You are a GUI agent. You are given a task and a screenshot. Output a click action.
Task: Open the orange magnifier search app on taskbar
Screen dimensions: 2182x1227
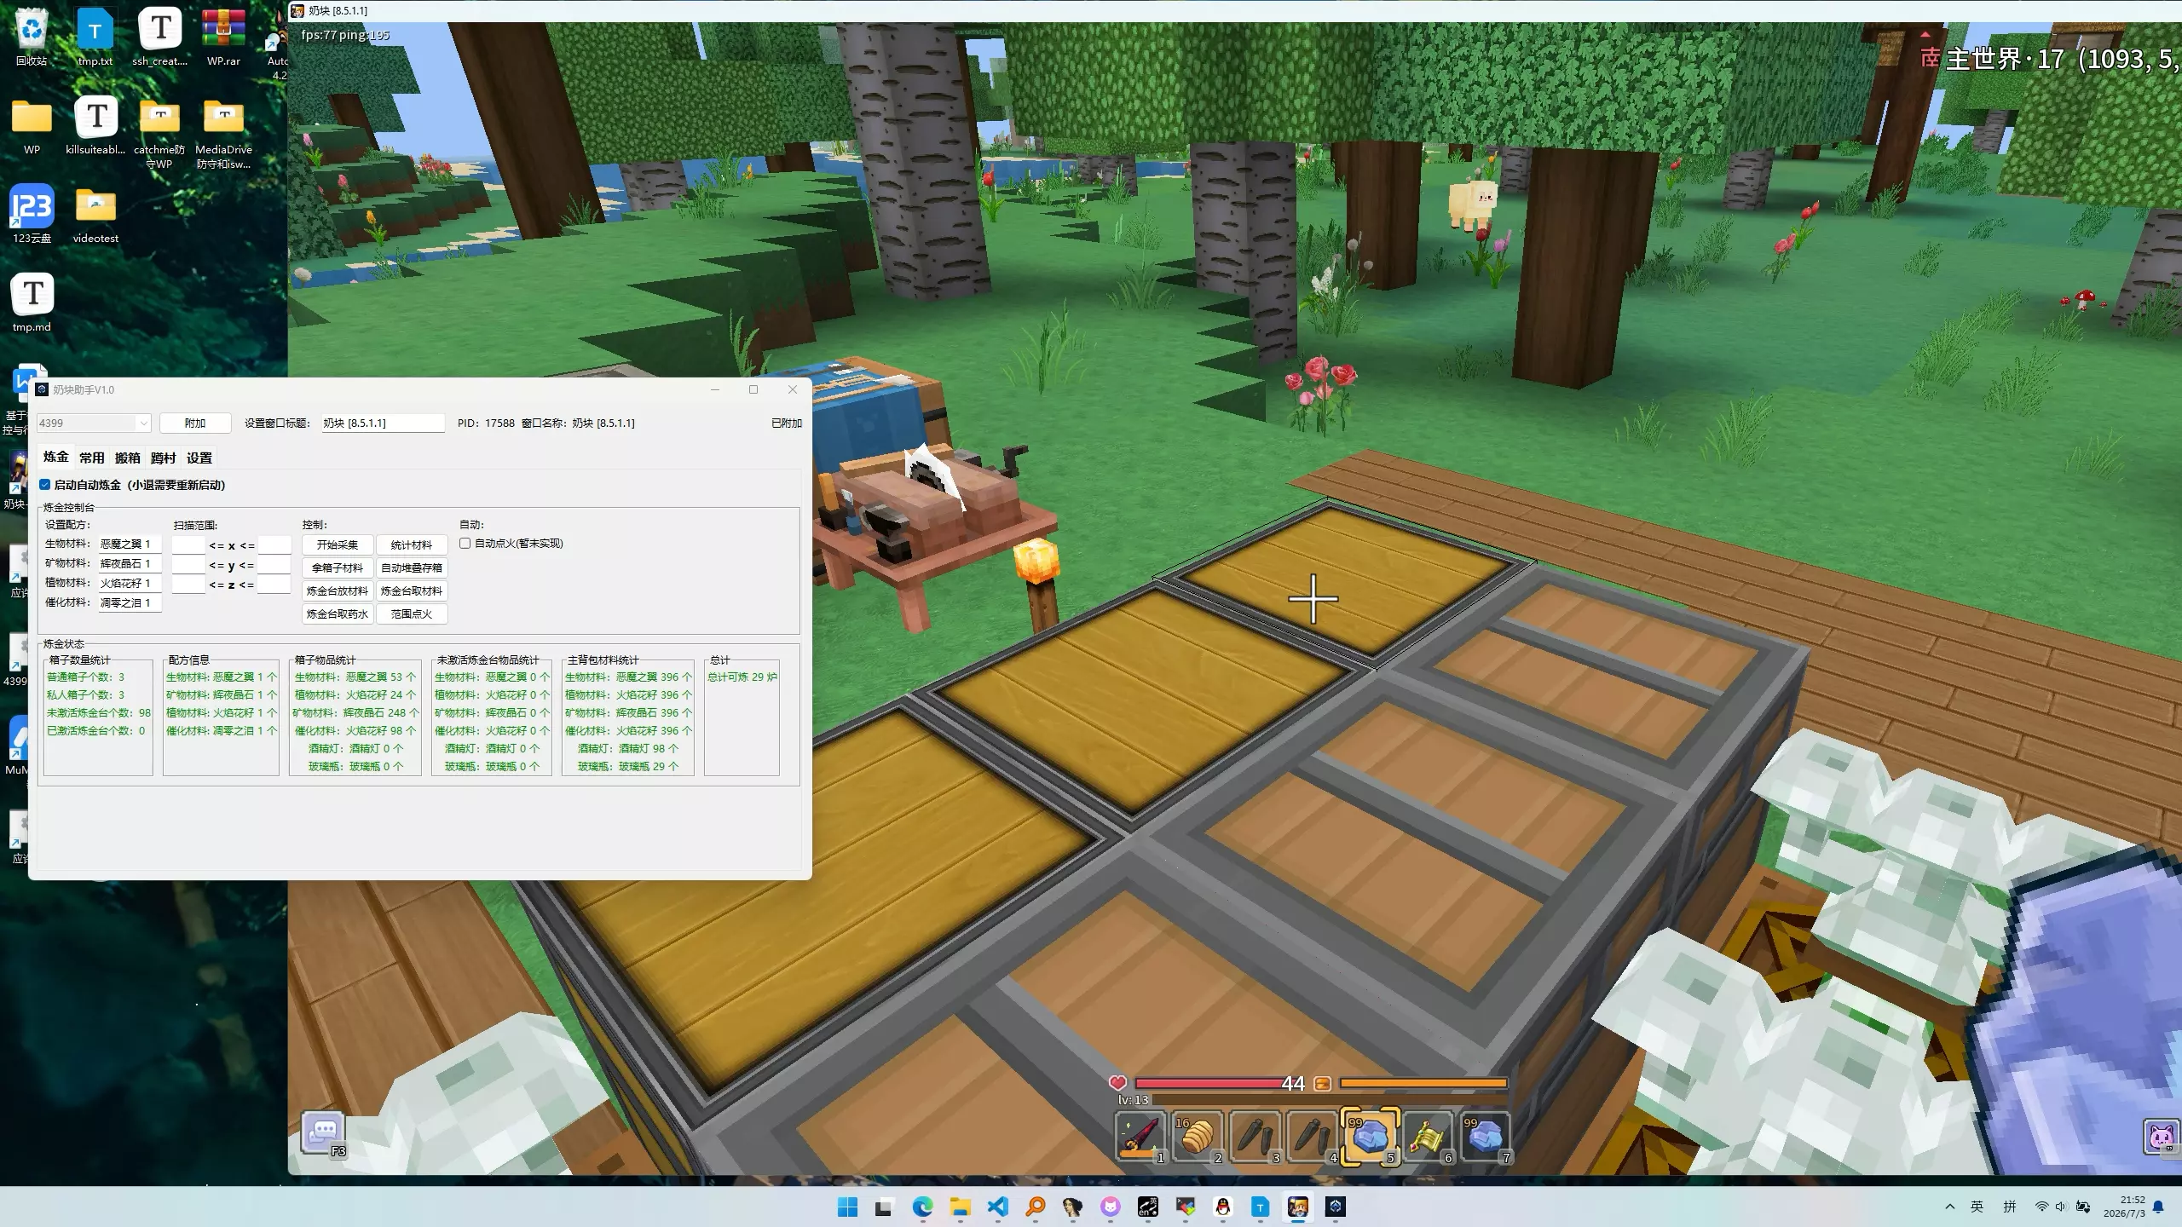click(1035, 1207)
